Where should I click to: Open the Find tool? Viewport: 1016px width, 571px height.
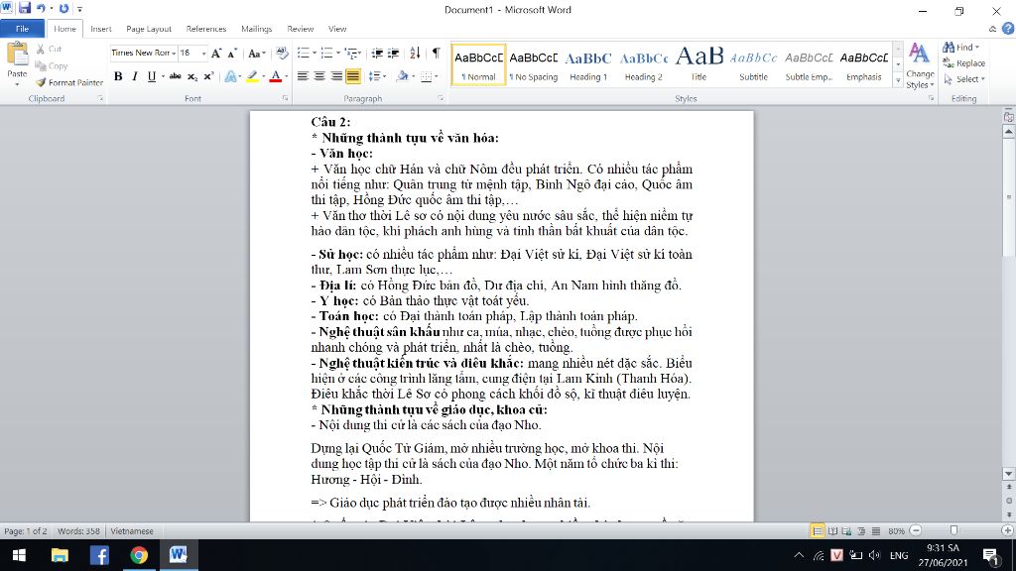click(x=959, y=48)
